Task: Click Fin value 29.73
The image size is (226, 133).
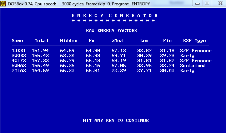Action: click(167, 56)
